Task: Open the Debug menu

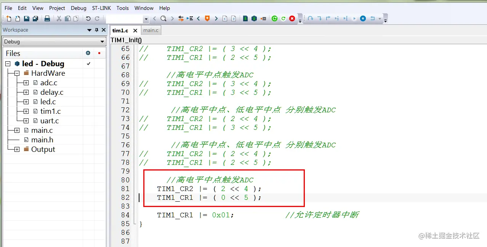Action: [78, 8]
